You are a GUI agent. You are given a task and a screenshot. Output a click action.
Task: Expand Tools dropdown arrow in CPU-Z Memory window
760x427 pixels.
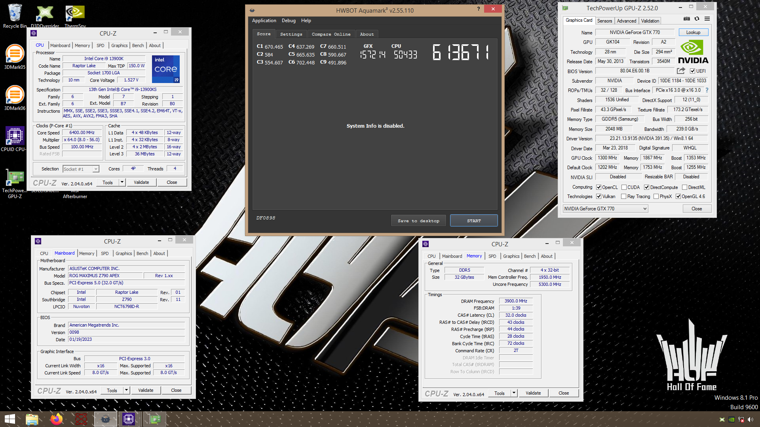514,393
